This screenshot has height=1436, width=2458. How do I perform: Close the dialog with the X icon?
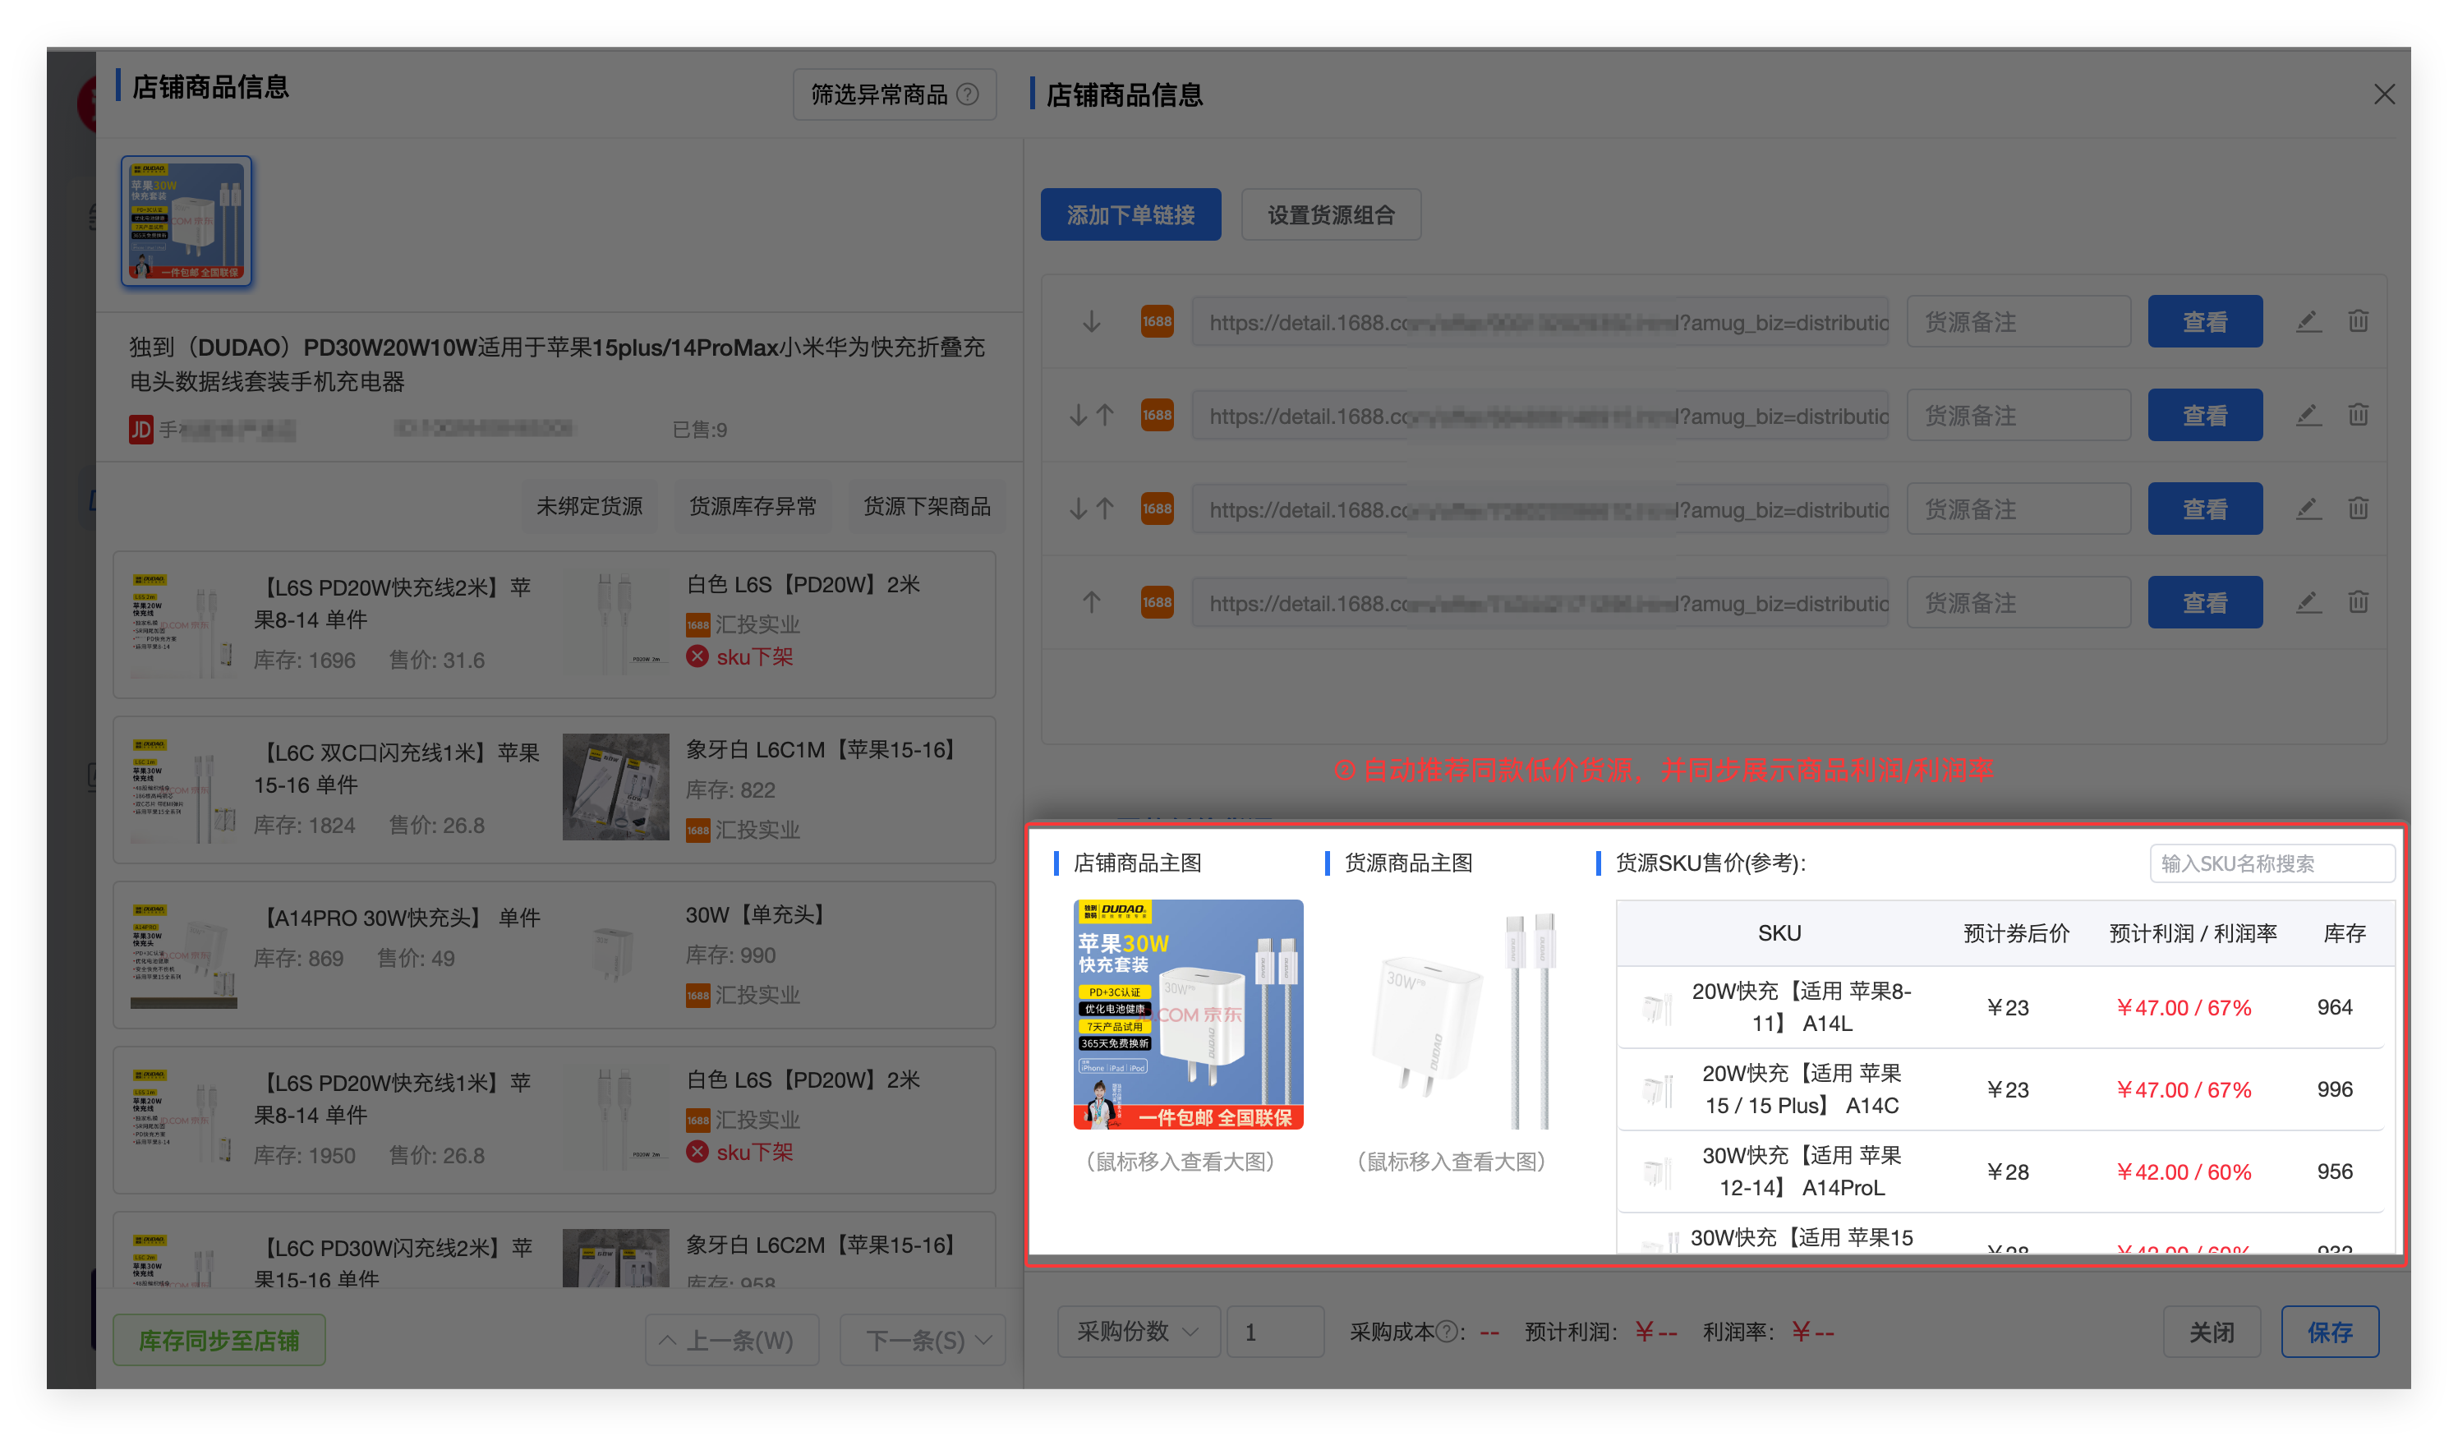click(2384, 94)
